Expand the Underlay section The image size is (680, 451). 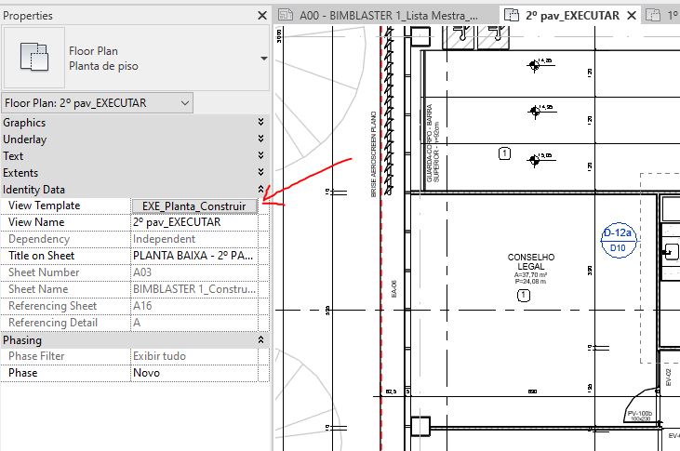click(x=260, y=139)
